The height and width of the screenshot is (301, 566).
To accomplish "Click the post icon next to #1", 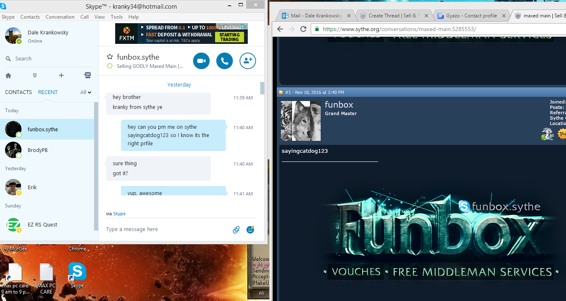I will [x=281, y=92].
